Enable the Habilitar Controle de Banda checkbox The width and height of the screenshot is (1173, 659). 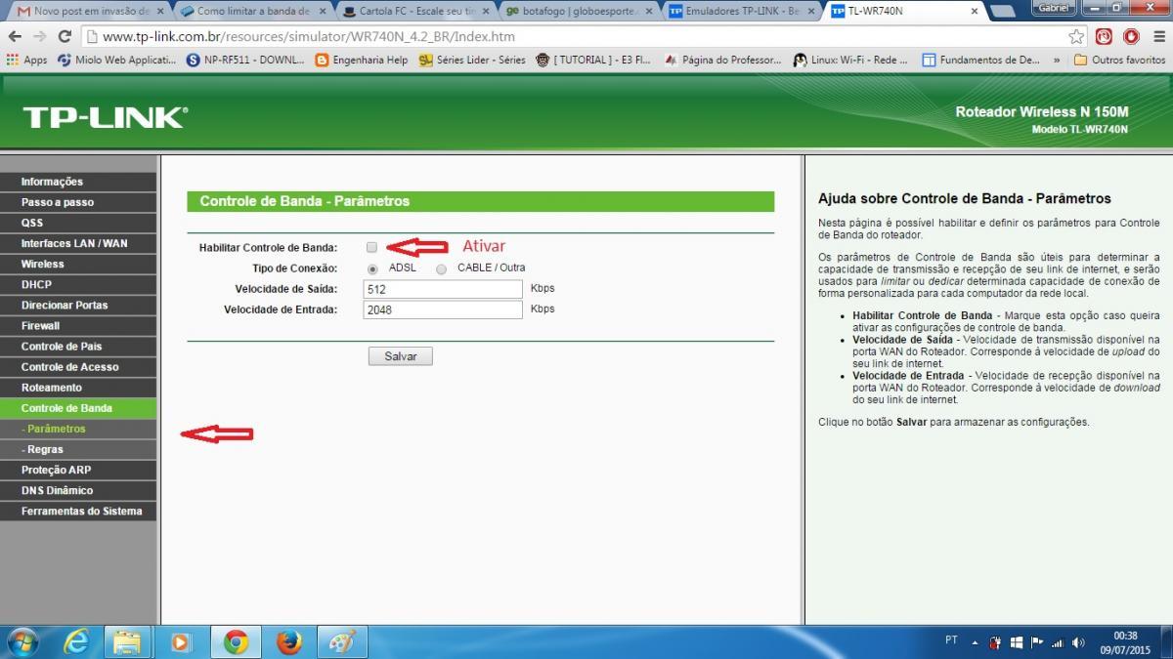[x=371, y=247]
